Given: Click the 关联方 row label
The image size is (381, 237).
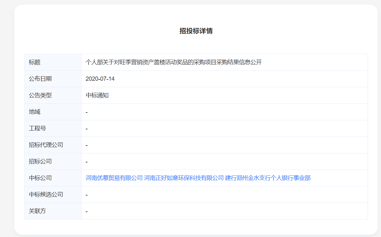Looking at the screenshot, I should [x=37, y=211].
